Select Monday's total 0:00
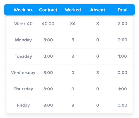The height and width of the screenshot is (118, 139). [x=123, y=40]
